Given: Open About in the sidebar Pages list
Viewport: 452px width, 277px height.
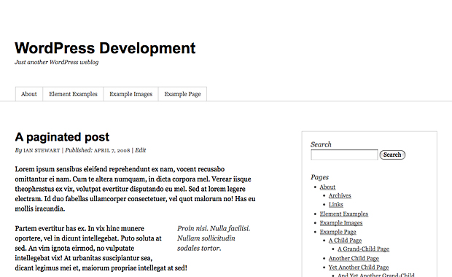Looking at the screenshot, I should (327, 187).
